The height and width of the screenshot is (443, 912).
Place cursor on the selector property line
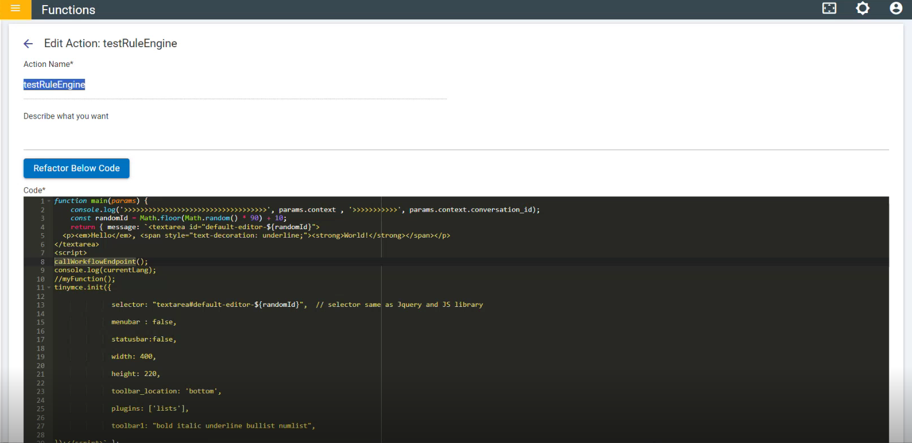209,305
